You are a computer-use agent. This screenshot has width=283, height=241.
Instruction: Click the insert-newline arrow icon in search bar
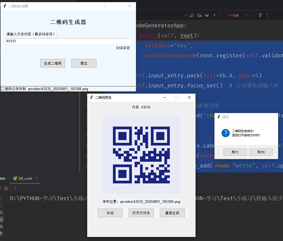(191, 15)
